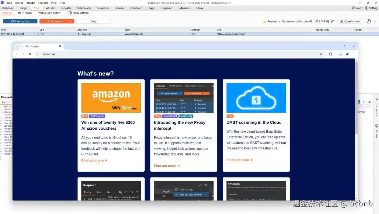Switch to the Learn tab
This screenshot has height=214, width=379.
click(x=200, y=8)
